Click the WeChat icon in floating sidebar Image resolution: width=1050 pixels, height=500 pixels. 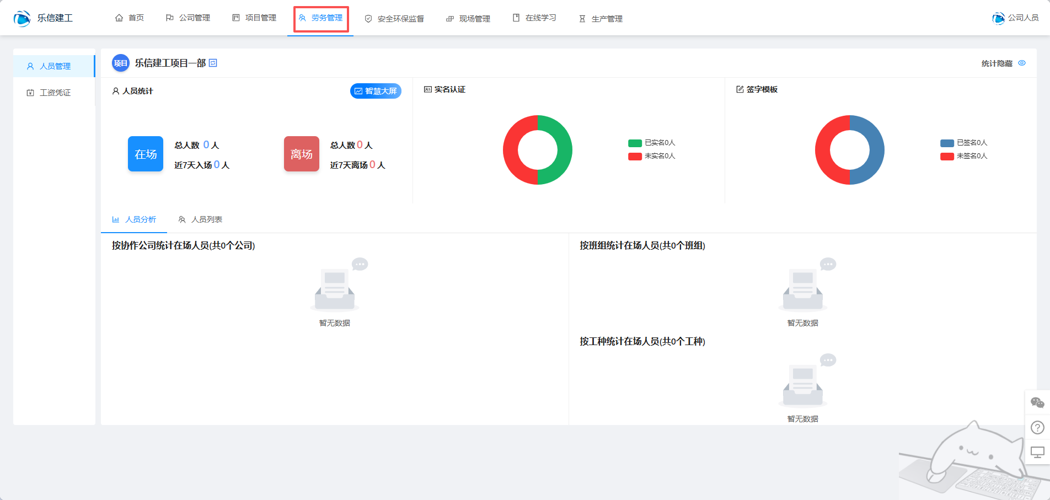tap(1037, 403)
